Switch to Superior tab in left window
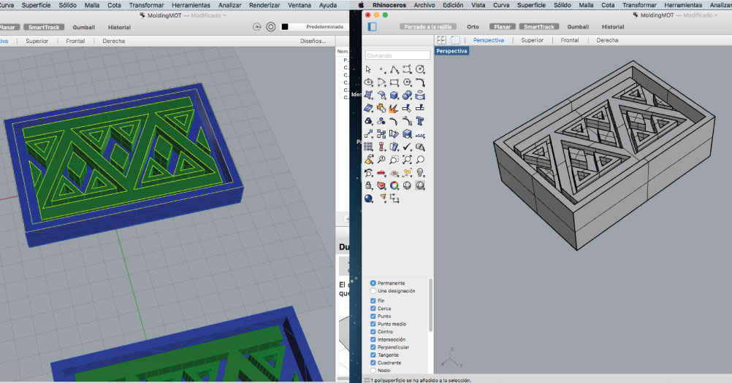Viewport: 732px width, 383px height. [37, 41]
